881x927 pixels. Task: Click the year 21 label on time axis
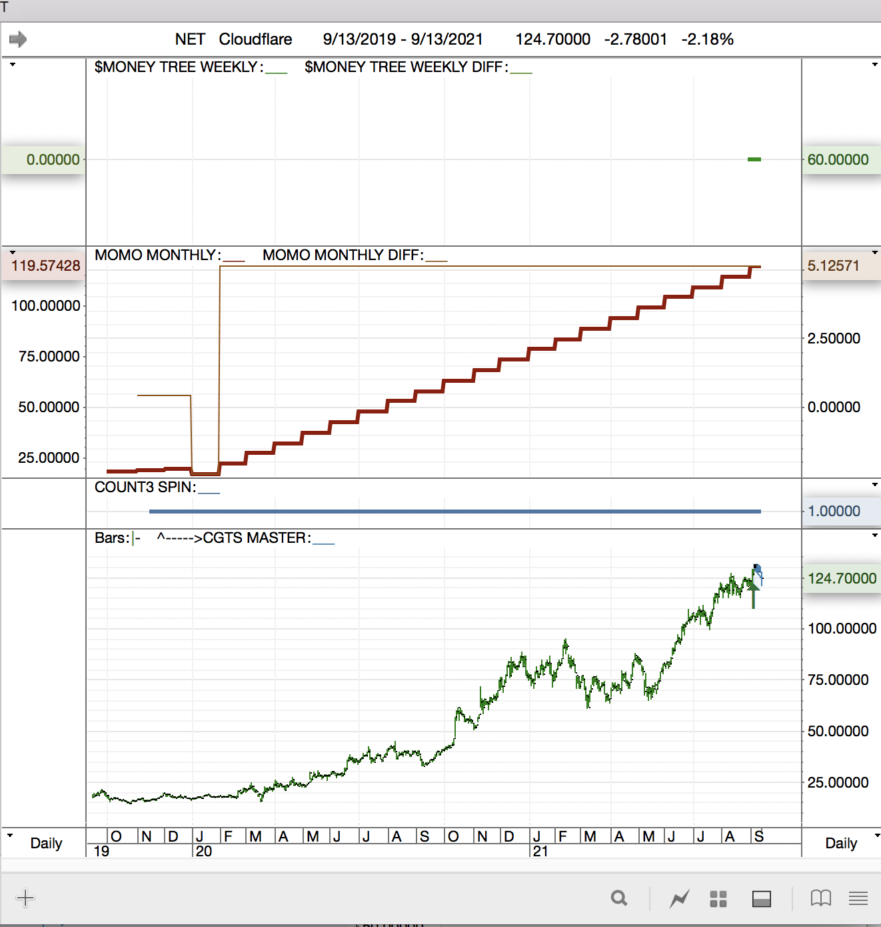[x=540, y=851]
